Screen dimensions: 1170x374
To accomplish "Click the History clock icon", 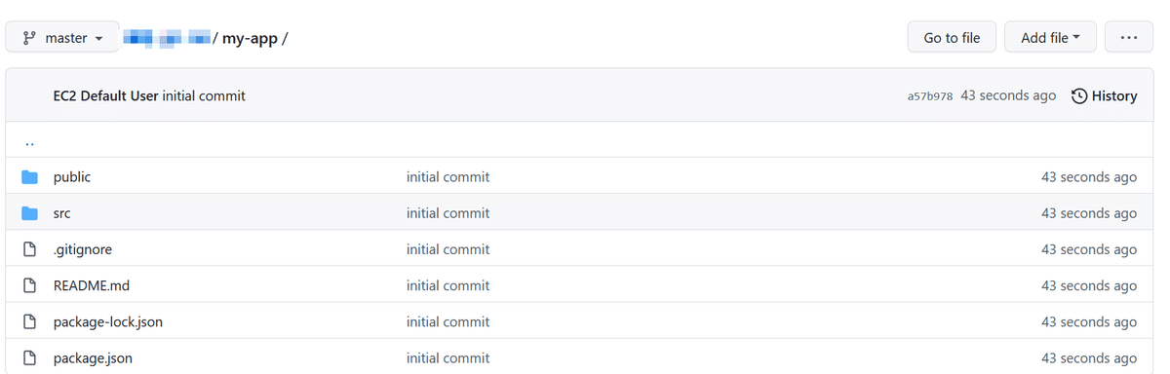I will click(x=1079, y=95).
